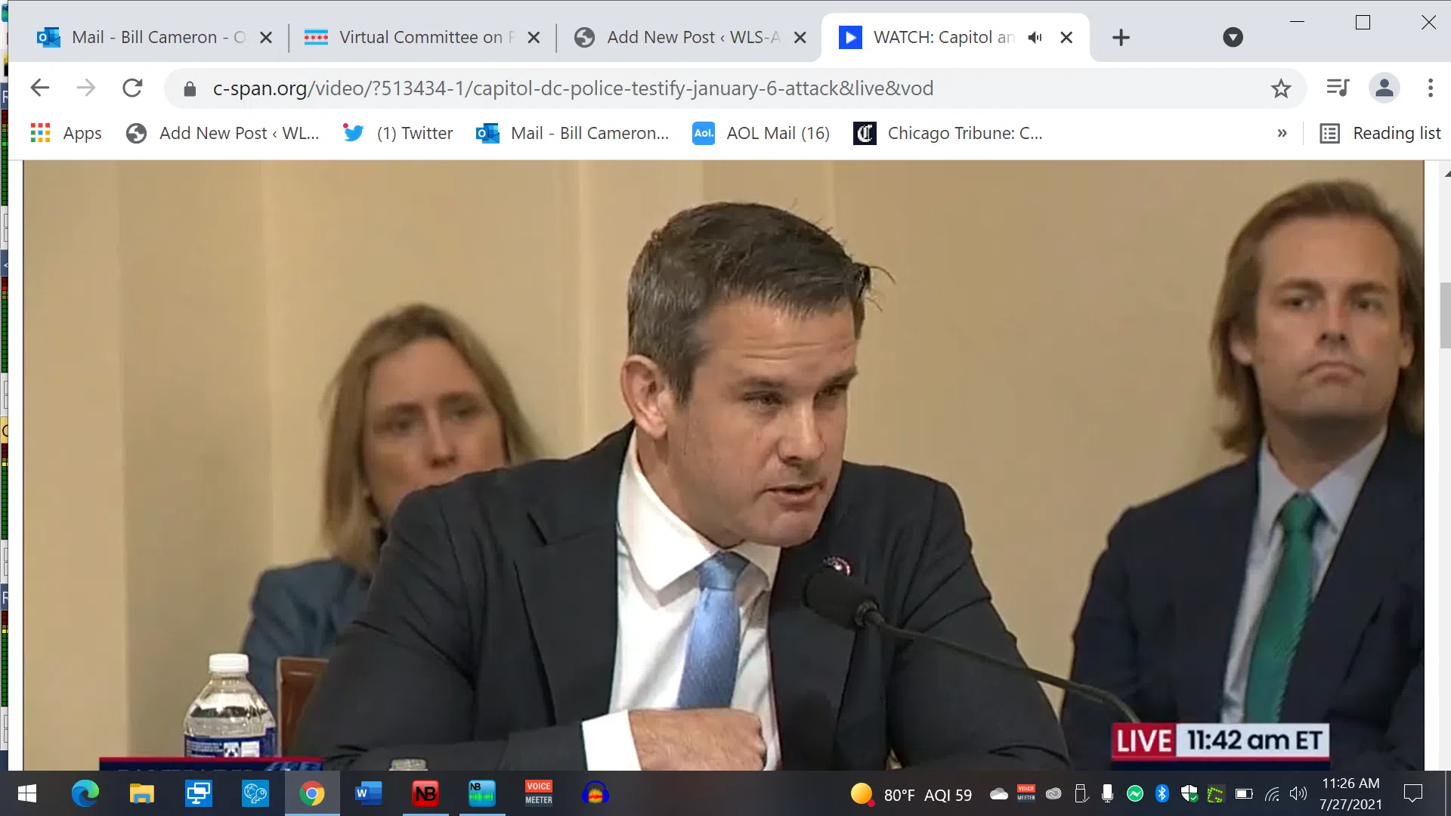Viewport: 1451px width, 816px height.
Task: Bookmark this page with star icon
Action: click(x=1281, y=88)
